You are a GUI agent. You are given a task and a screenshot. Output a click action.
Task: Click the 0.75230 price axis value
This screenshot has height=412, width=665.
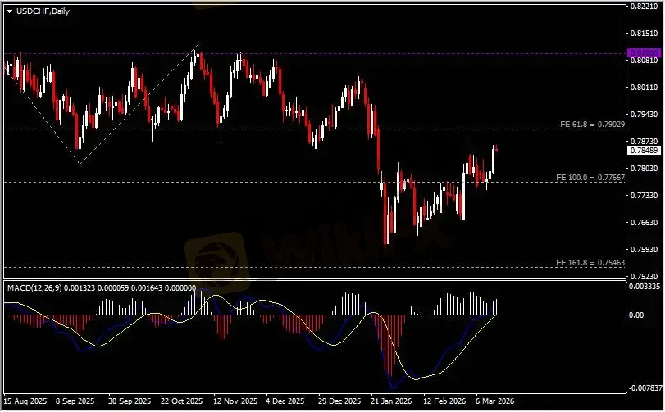click(644, 276)
